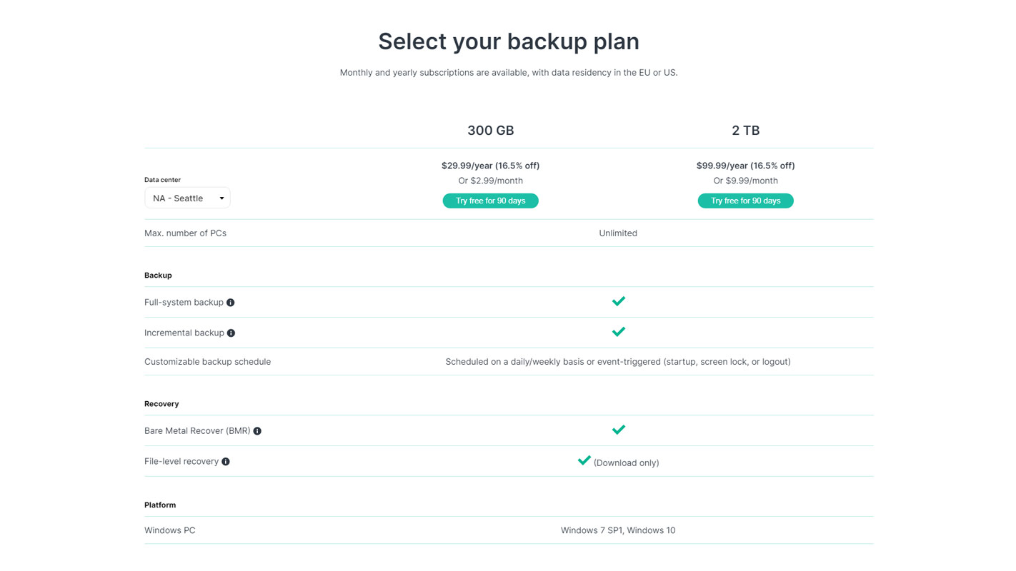The image size is (1016, 571).
Task: Select the 300 GB plan heading
Action: [x=490, y=131]
